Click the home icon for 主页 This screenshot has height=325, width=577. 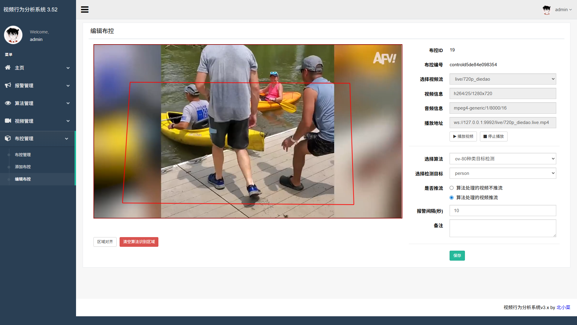pos(8,68)
